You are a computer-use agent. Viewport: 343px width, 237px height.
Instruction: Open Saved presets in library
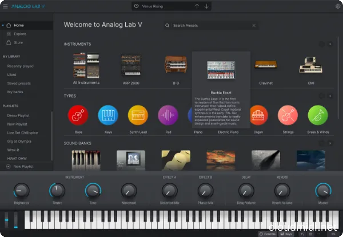(x=19, y=83)
